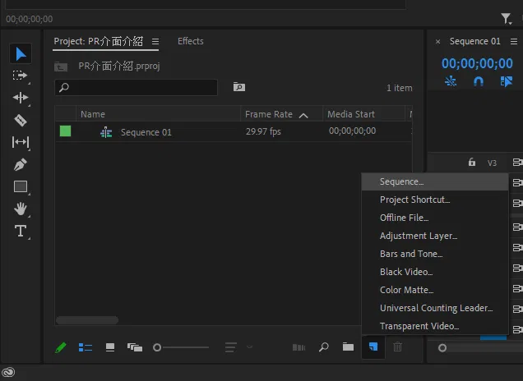Screen dimensions: 523x381
Task: Select the Hand tool
Action: tap(21, 209)
